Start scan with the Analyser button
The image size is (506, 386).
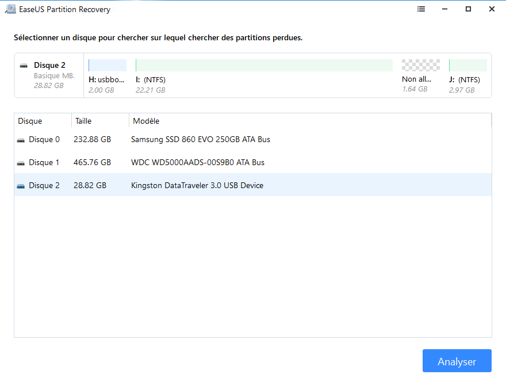[457, 361]
